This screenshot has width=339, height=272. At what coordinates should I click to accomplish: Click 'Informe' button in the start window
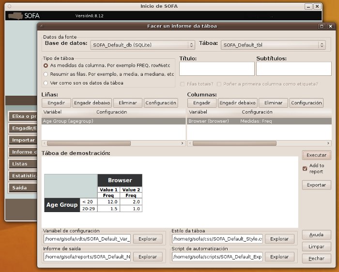[23, 152]
